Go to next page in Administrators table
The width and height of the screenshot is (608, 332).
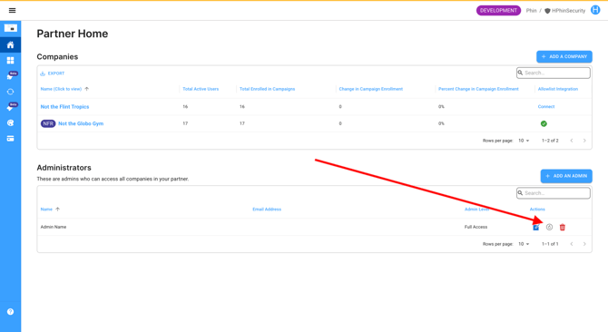584,244
